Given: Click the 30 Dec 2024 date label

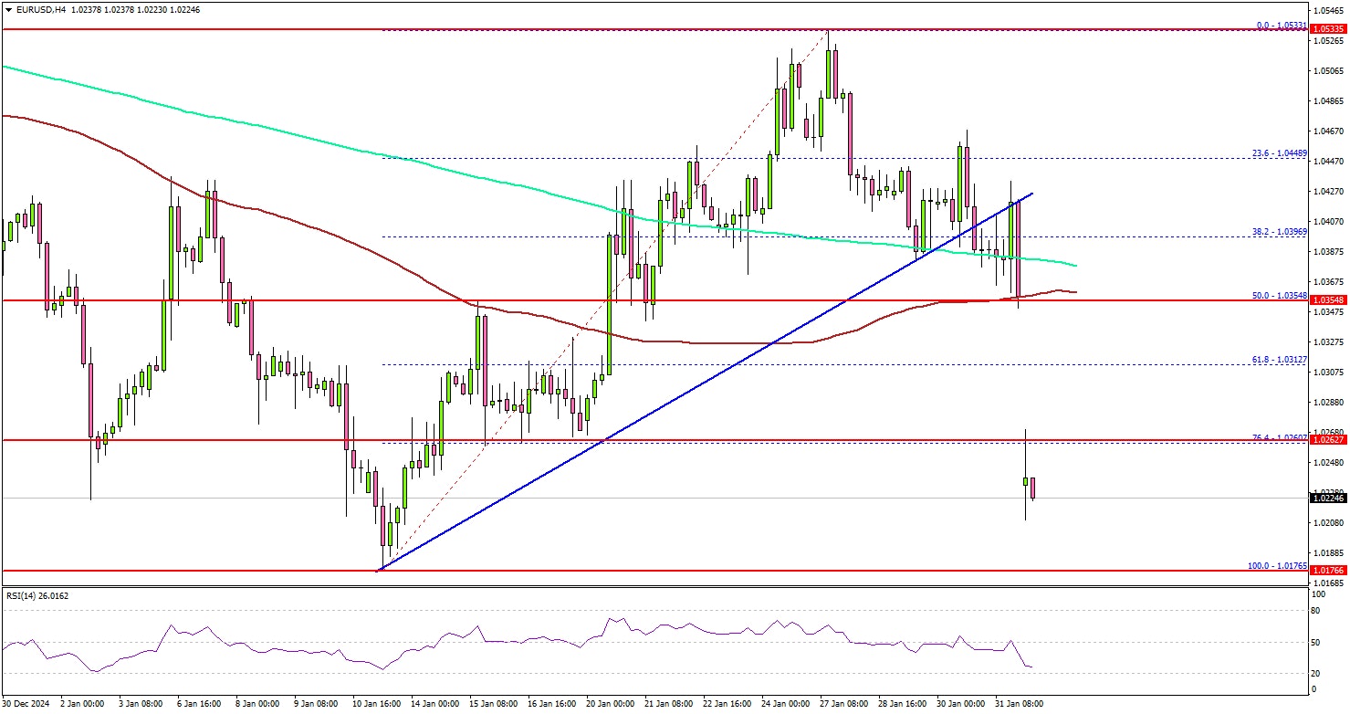Looking at the screenshot, I should click(27, 704).
